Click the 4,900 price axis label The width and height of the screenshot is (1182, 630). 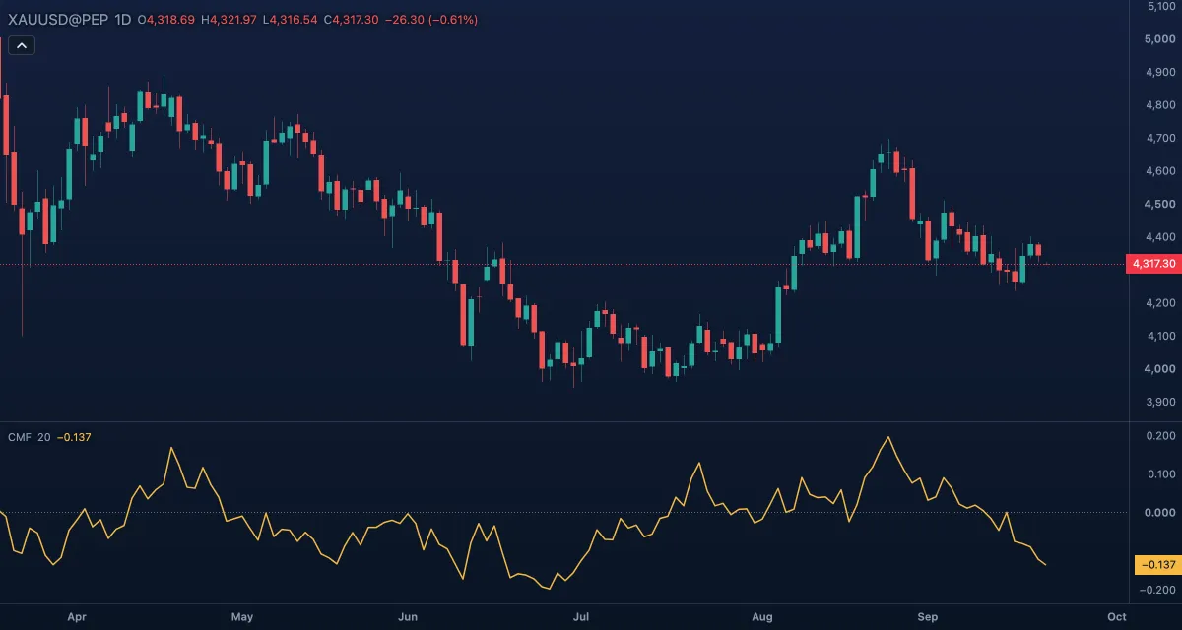1161,72
